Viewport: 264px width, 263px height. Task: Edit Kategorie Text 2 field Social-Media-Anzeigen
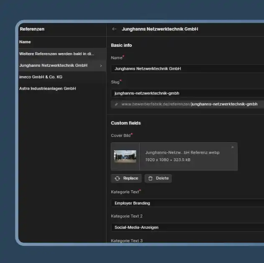point(188,228)
